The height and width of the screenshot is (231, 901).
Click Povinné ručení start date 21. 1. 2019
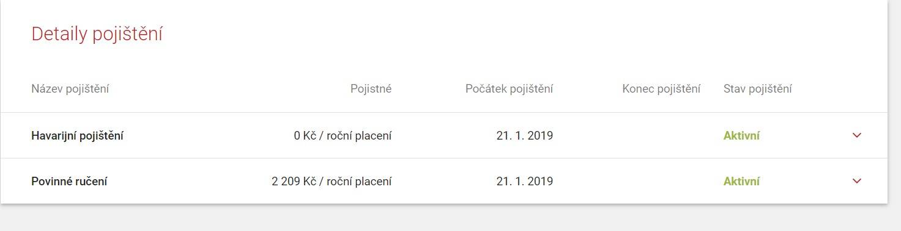[x=524, y=181]
